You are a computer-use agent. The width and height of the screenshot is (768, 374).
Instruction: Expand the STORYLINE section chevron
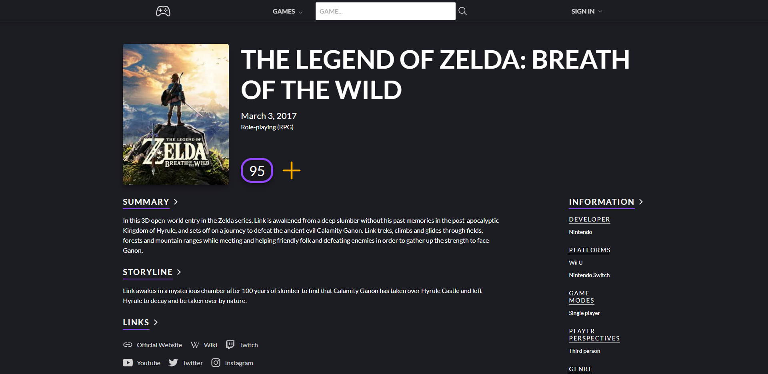(x=179, y=272)
